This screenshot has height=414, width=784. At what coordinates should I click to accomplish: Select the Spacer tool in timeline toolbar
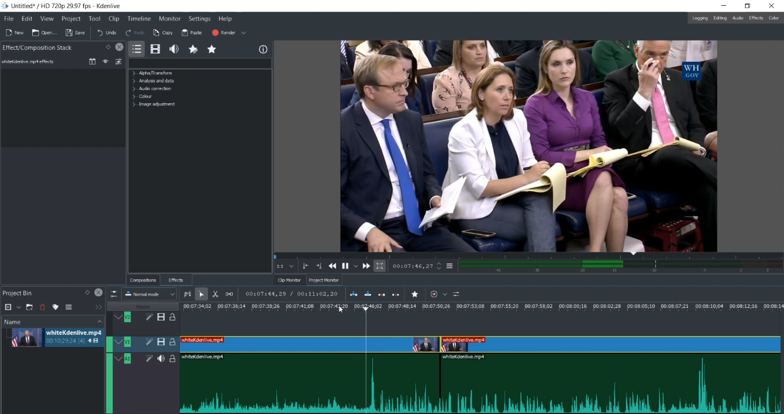coord(229,294)
